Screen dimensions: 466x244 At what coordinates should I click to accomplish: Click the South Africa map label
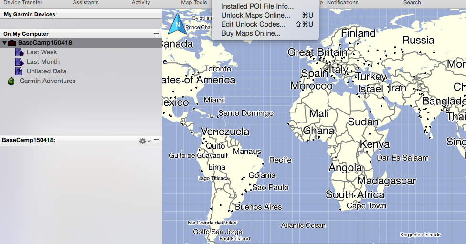click(x=355, y=195)
